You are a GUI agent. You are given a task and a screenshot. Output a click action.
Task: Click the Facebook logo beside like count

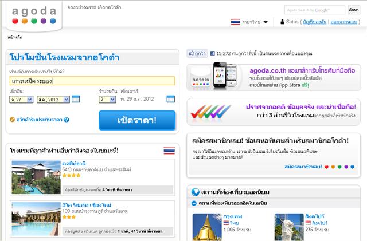213,53
